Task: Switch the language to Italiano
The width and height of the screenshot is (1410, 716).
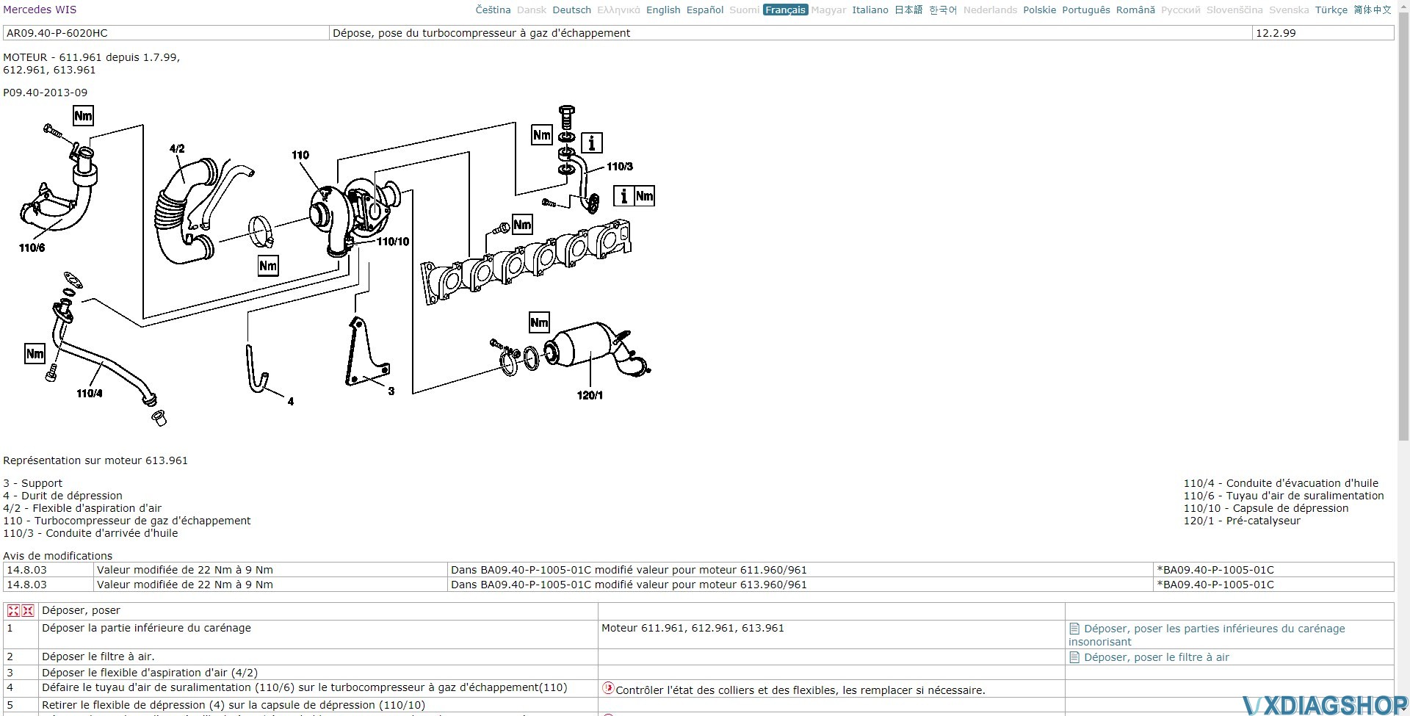Action: (870, 10)
